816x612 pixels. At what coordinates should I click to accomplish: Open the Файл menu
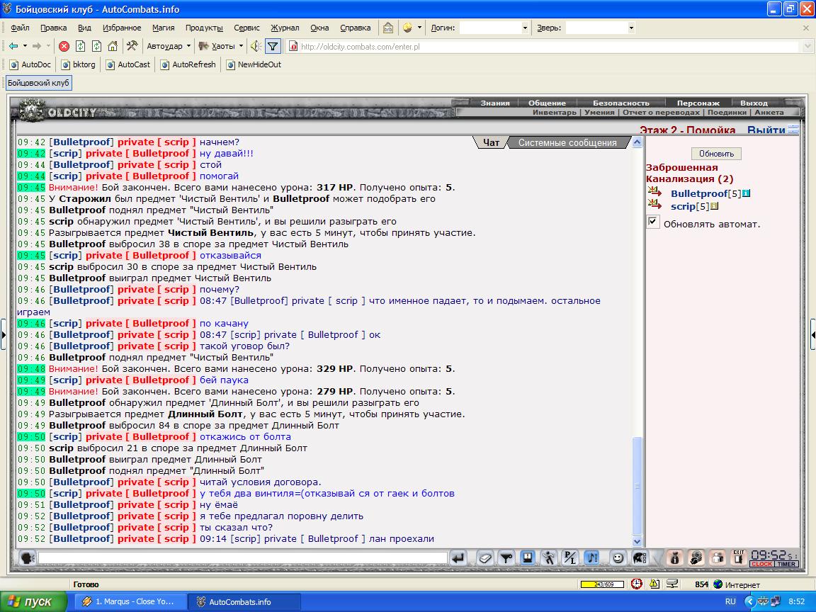click(x=21, y=28)
